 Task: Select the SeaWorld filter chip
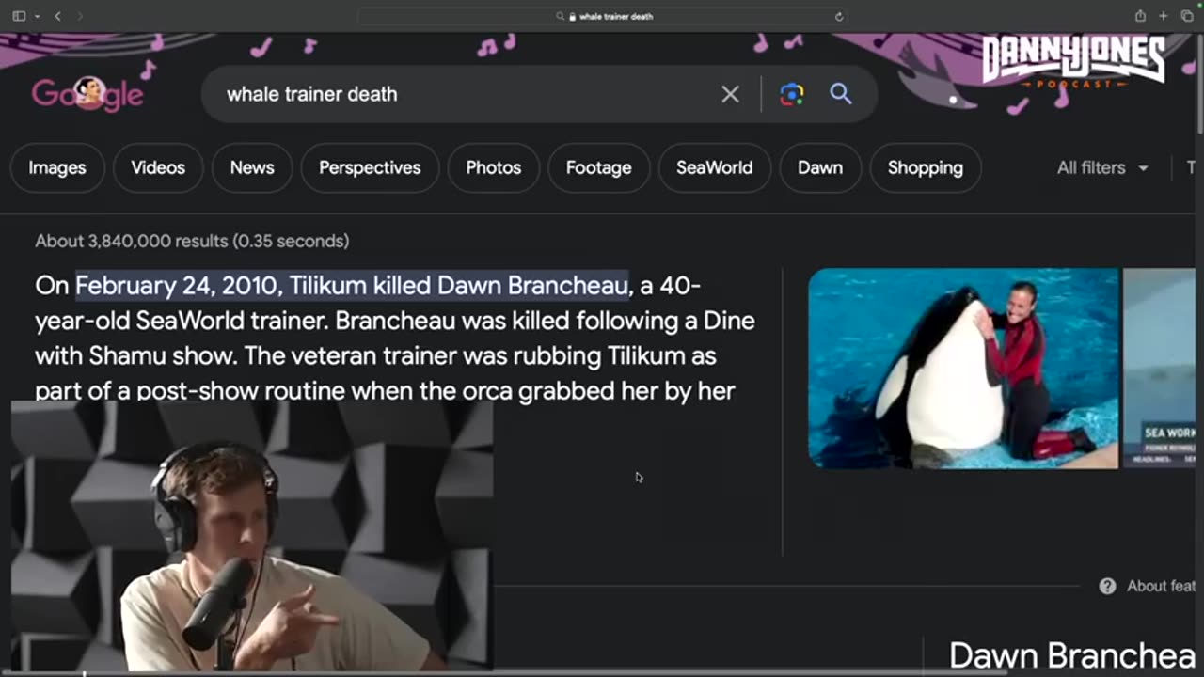(x=714, y=167)
